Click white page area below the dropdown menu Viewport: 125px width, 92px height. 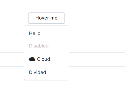[x=46, y=86]
